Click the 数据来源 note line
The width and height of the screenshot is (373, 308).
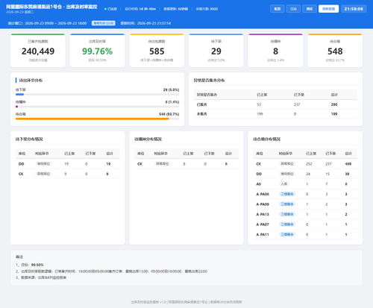tap(41, 277)
